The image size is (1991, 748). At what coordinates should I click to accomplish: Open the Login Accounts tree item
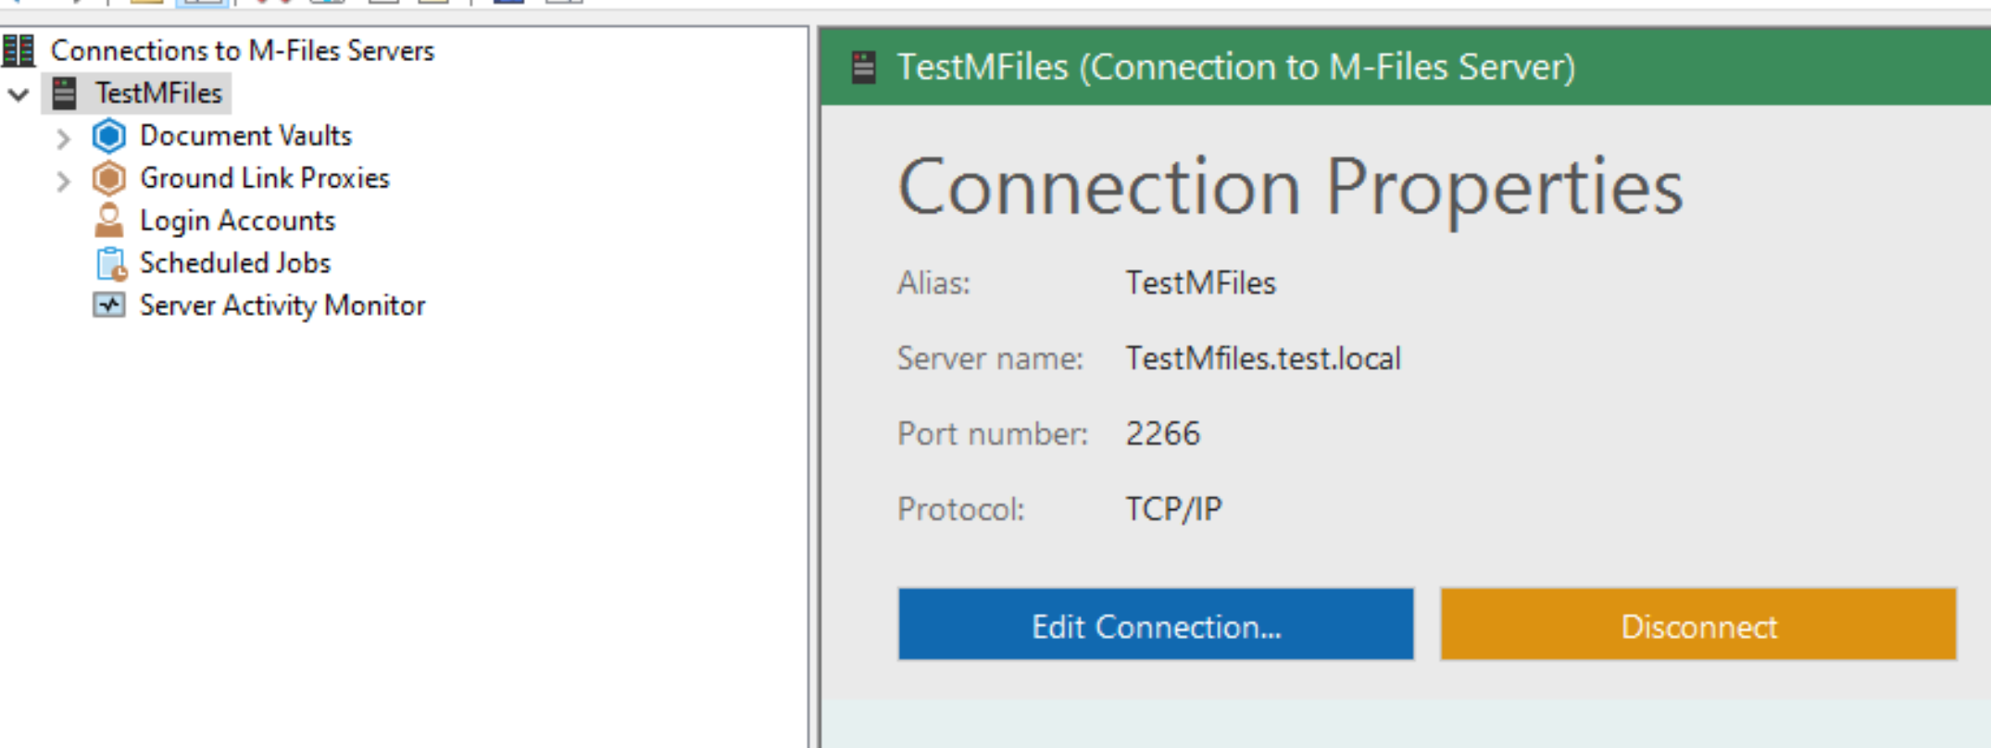click(238, 220)
